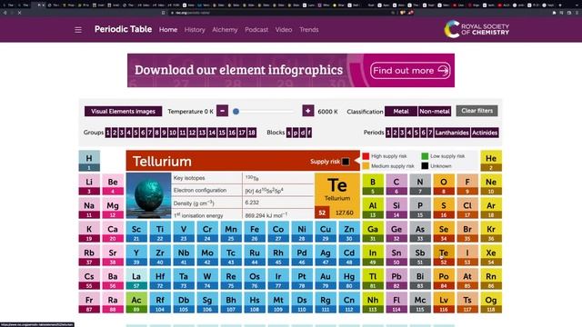Open the Podcast nav item
The height and width of the screenshot is (327, 582).
pos(256,30)
